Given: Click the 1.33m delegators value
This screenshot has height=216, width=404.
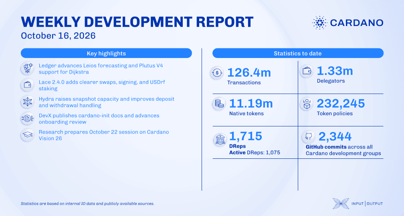Looking at the screenshot, I should coord(335,71).
